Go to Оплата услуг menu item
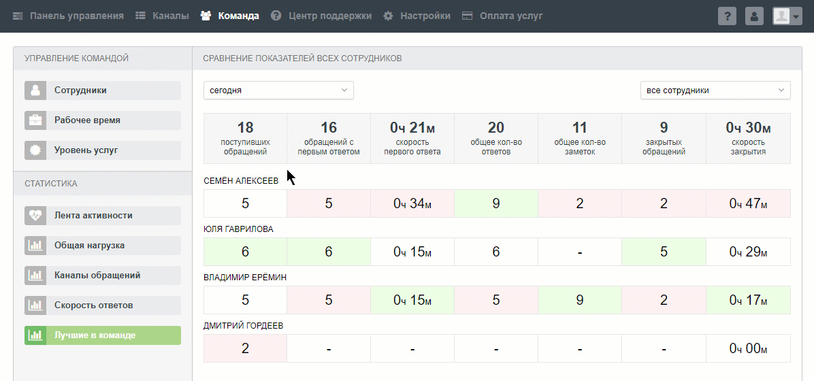 click(x=502, y=16)
